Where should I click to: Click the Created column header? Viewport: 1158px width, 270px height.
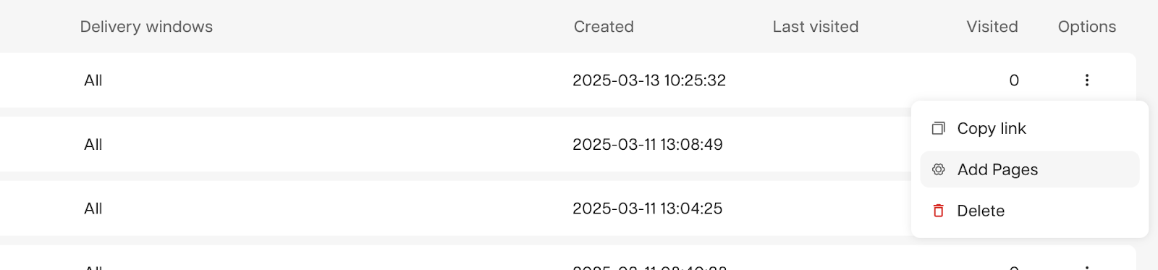coord(604,27)
